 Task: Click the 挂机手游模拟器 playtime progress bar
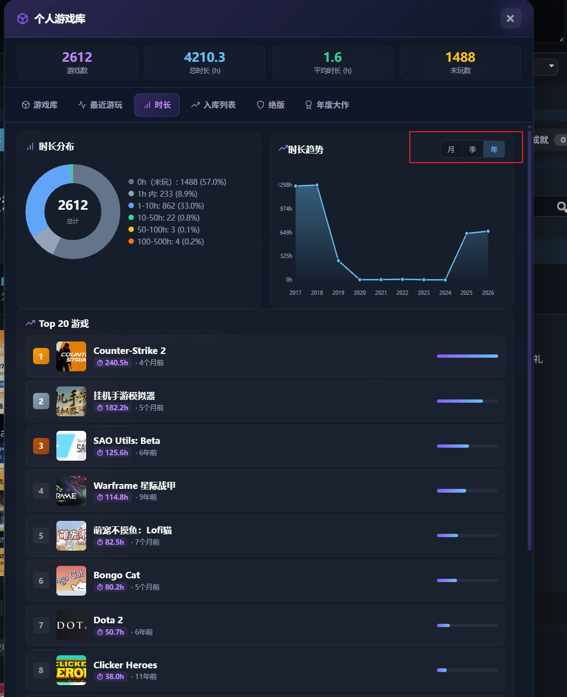point(467,401)
